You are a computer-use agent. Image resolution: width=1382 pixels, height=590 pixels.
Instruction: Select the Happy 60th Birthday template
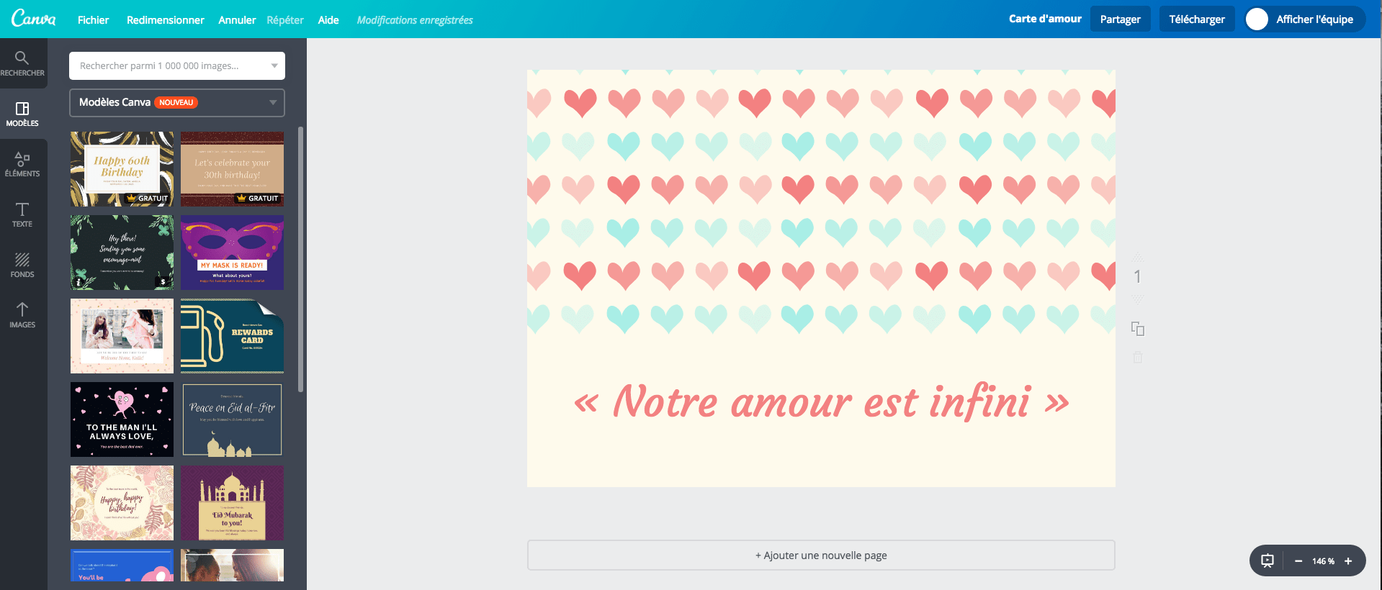[122, 169]
